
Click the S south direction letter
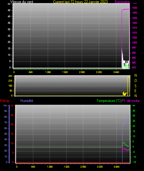click(135, 86)
